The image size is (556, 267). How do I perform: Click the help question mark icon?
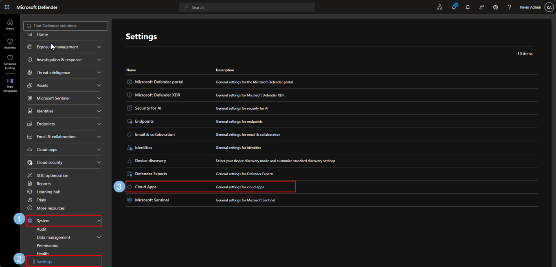point(509,7)
